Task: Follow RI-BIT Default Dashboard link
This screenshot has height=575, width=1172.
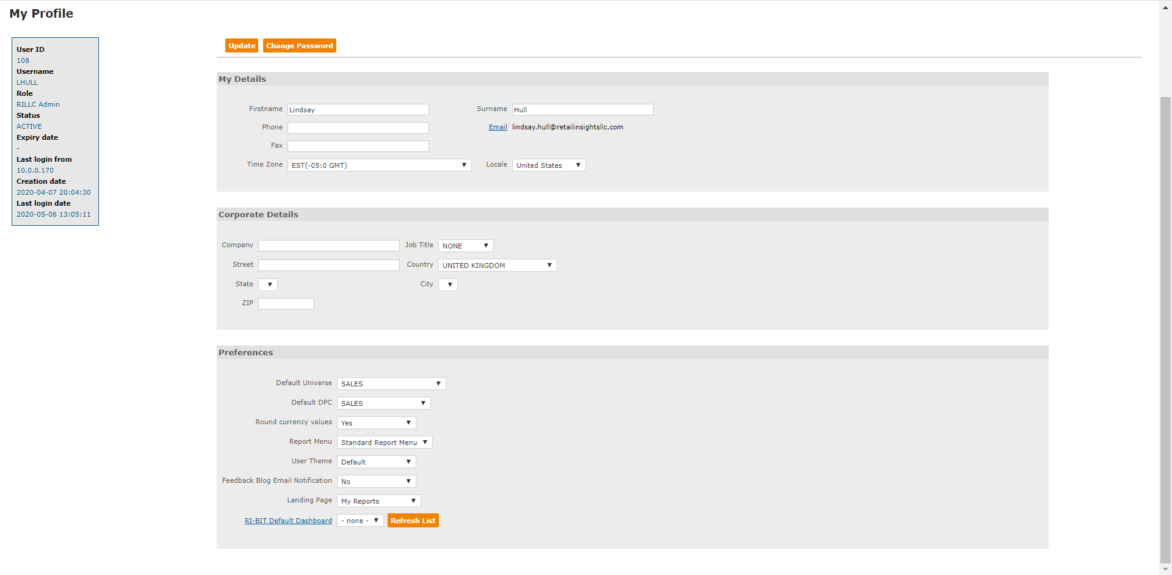Action: coord(288,521)
